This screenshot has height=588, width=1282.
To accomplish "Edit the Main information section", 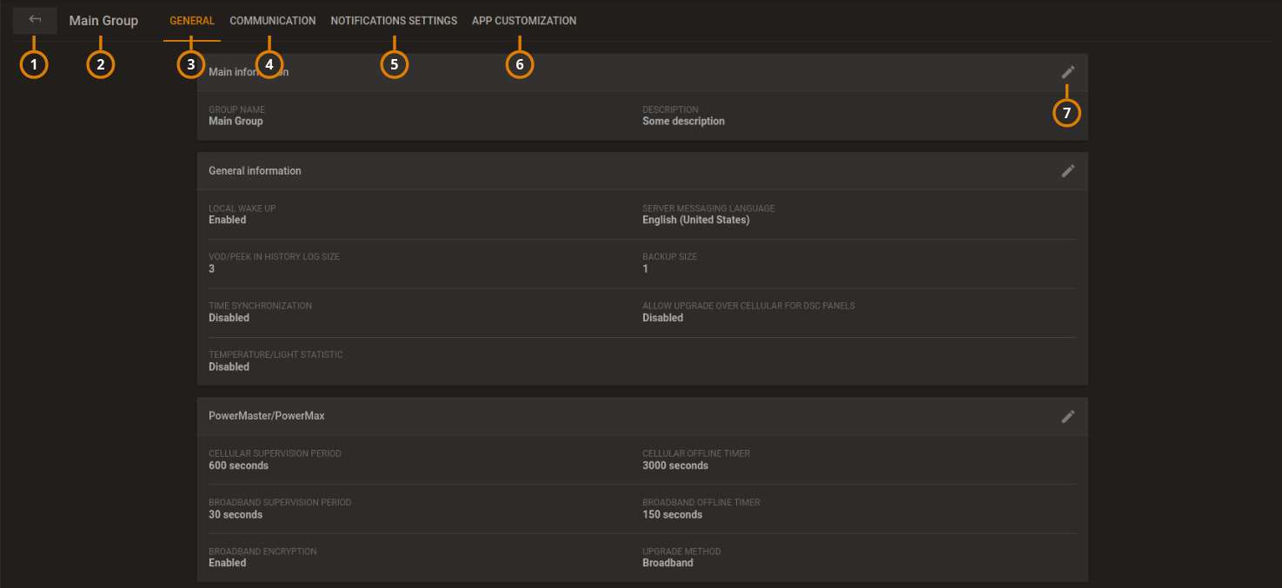I will 1068,72.
